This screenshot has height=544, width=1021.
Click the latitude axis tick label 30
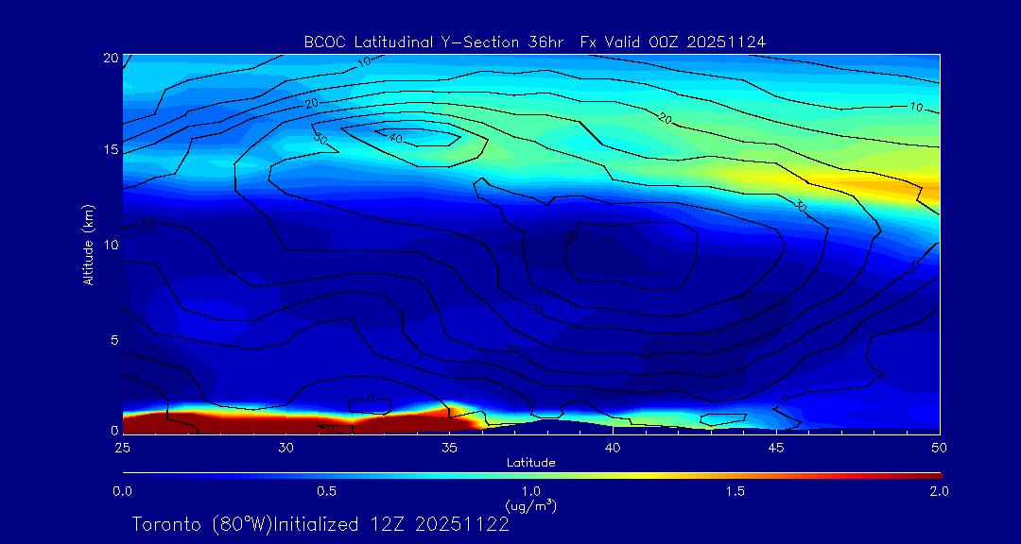coord(286,448)
